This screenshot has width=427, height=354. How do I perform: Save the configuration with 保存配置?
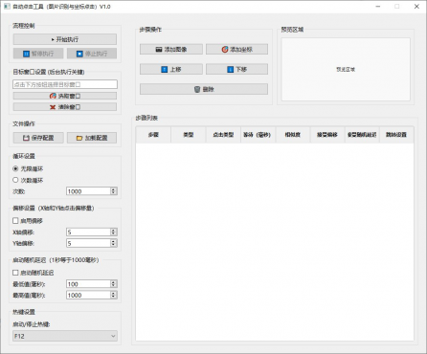tap(38, 138)
